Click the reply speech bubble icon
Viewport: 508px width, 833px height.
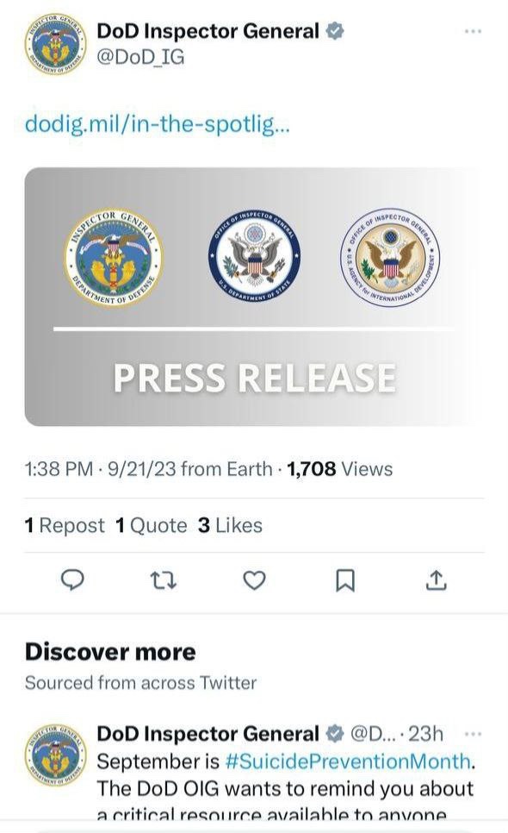click(72, 579)
